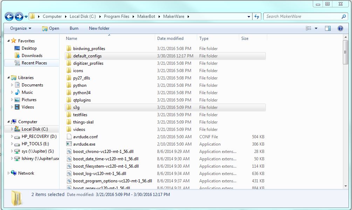
Task: Sort by the Type column header
Action: click(x=204, y=38)
